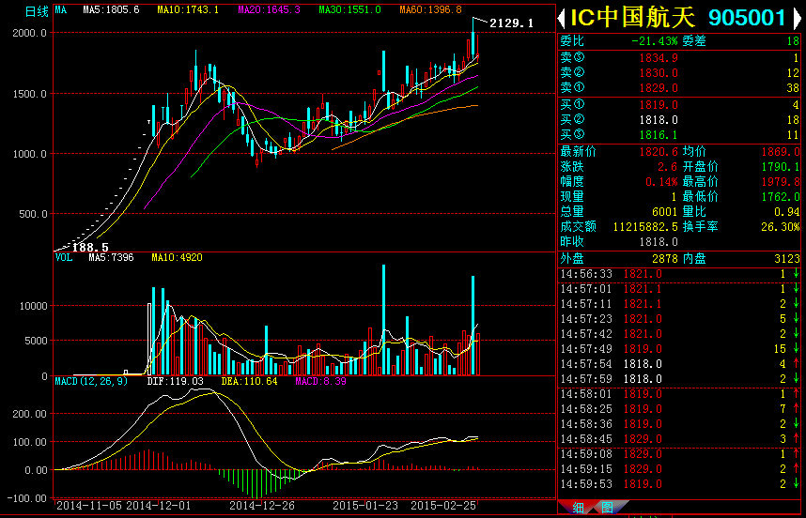Select the 14:59:53 trade tick row
Screen dimensions: 806x518
pos(679,484)
